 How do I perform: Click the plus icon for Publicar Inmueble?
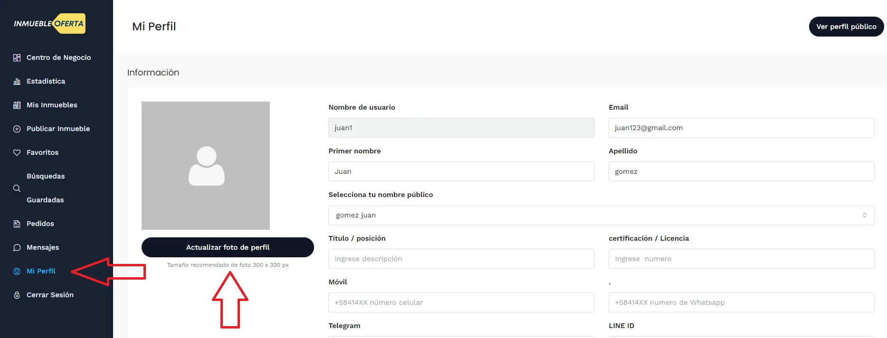[x=17, y=129]
